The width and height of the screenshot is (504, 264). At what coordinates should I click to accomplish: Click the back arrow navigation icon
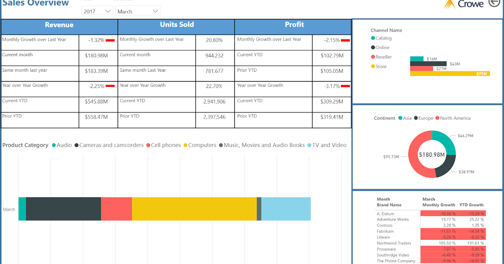coord(495,3)
